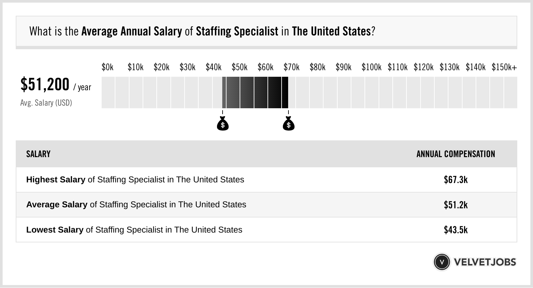
Task: Click the Avg. Salary (USD) caption
Action: (46, 103)
